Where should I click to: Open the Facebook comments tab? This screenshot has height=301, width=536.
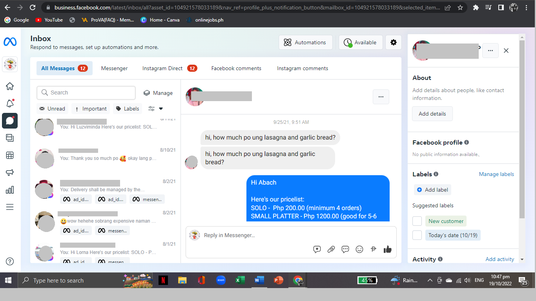(236, 68)
